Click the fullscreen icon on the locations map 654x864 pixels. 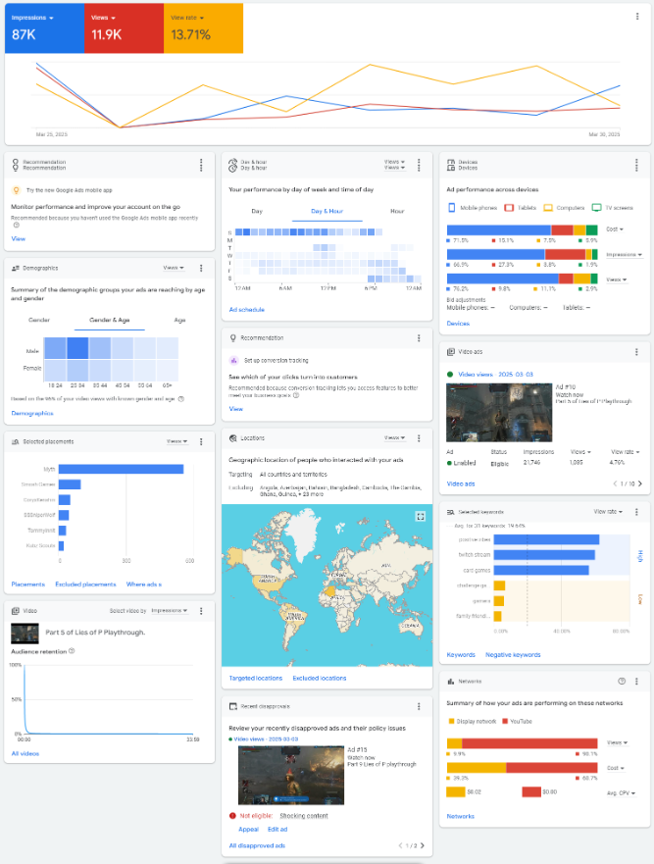tap(420, 516)
